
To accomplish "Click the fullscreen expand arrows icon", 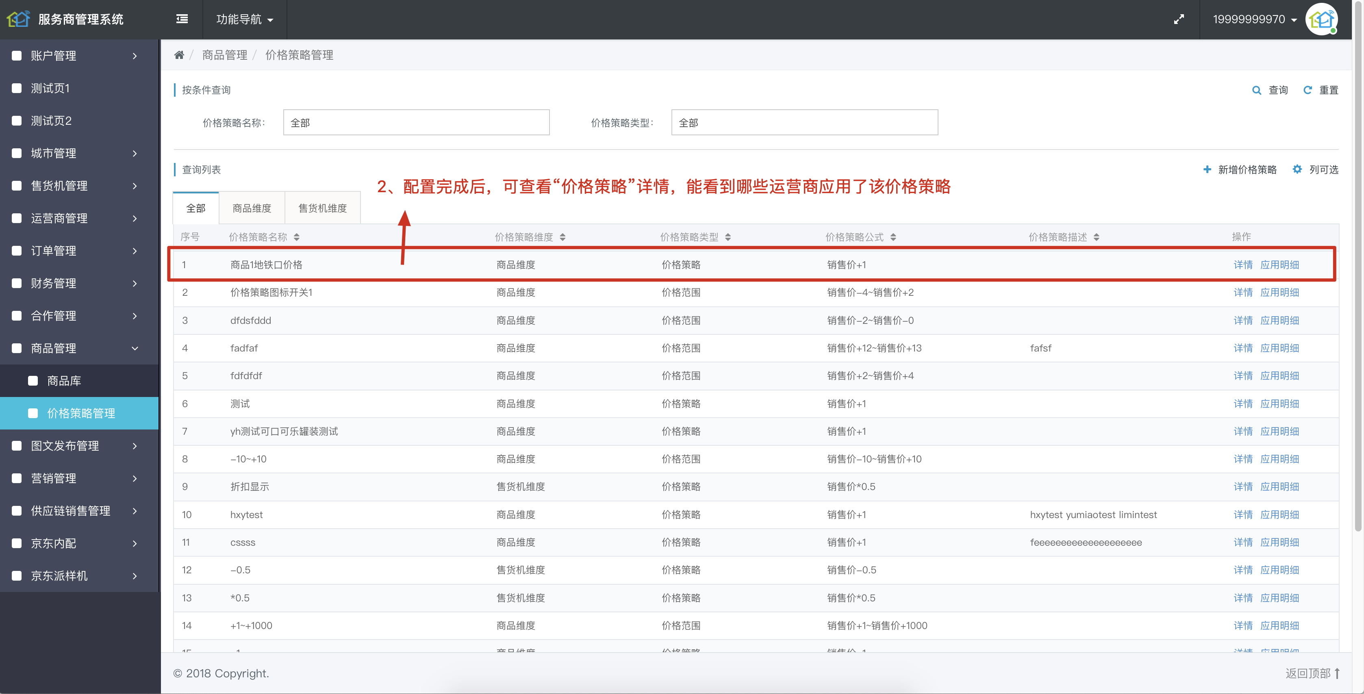I will click(1179, 20).
